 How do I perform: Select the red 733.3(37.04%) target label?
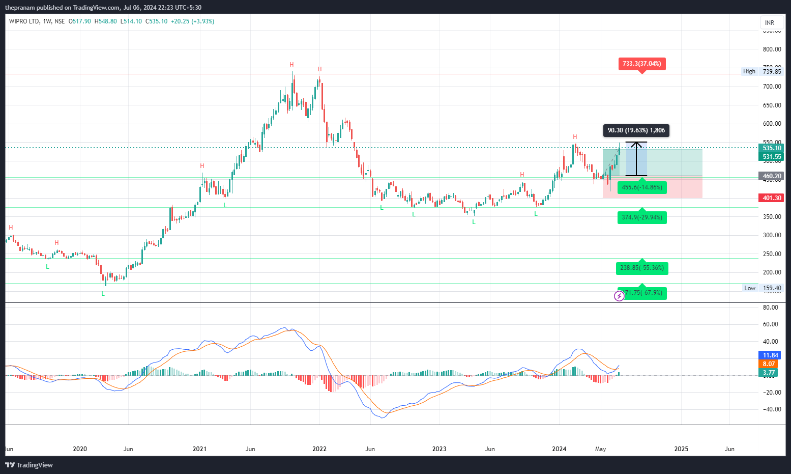tap(642, 64)
